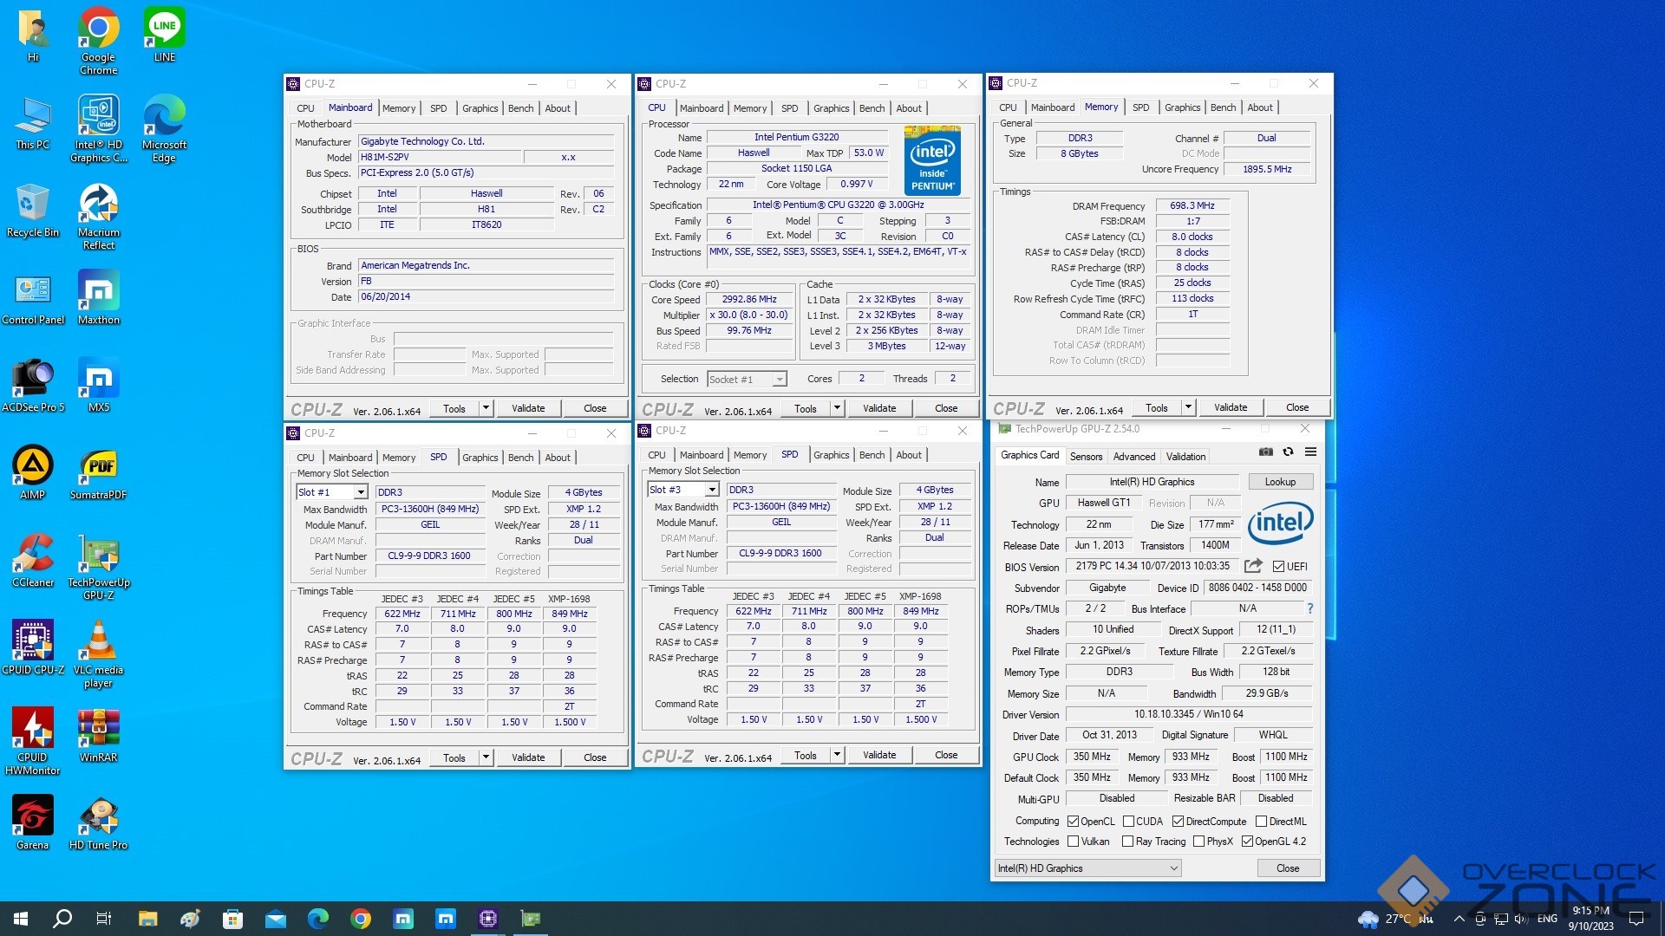Click the GPU-Z refresh icon
1665x936 pixels.
tap(1288, 452)
